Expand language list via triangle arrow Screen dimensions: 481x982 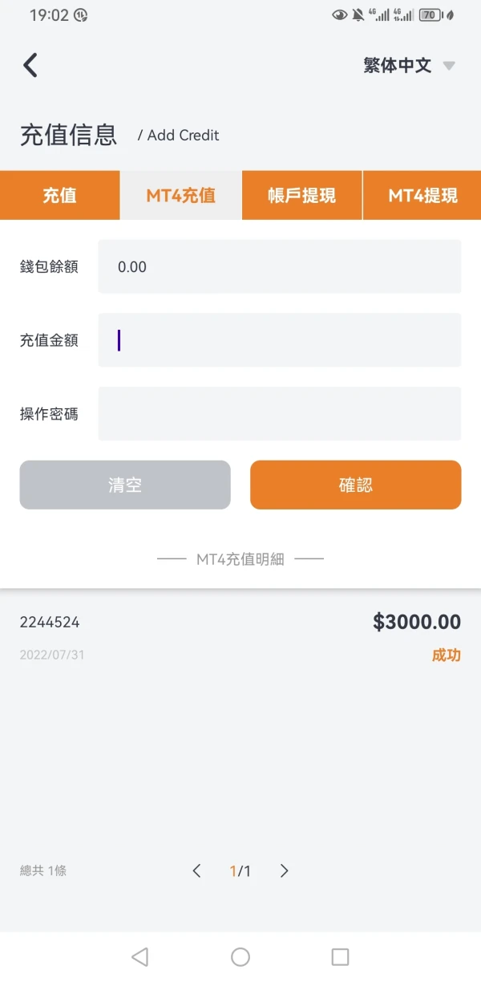click(449, 66)
